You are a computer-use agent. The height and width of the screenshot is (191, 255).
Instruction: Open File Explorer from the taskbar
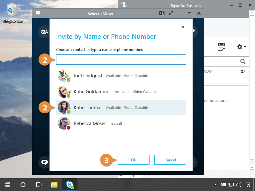pyautogui.click(x=54, y=185)
